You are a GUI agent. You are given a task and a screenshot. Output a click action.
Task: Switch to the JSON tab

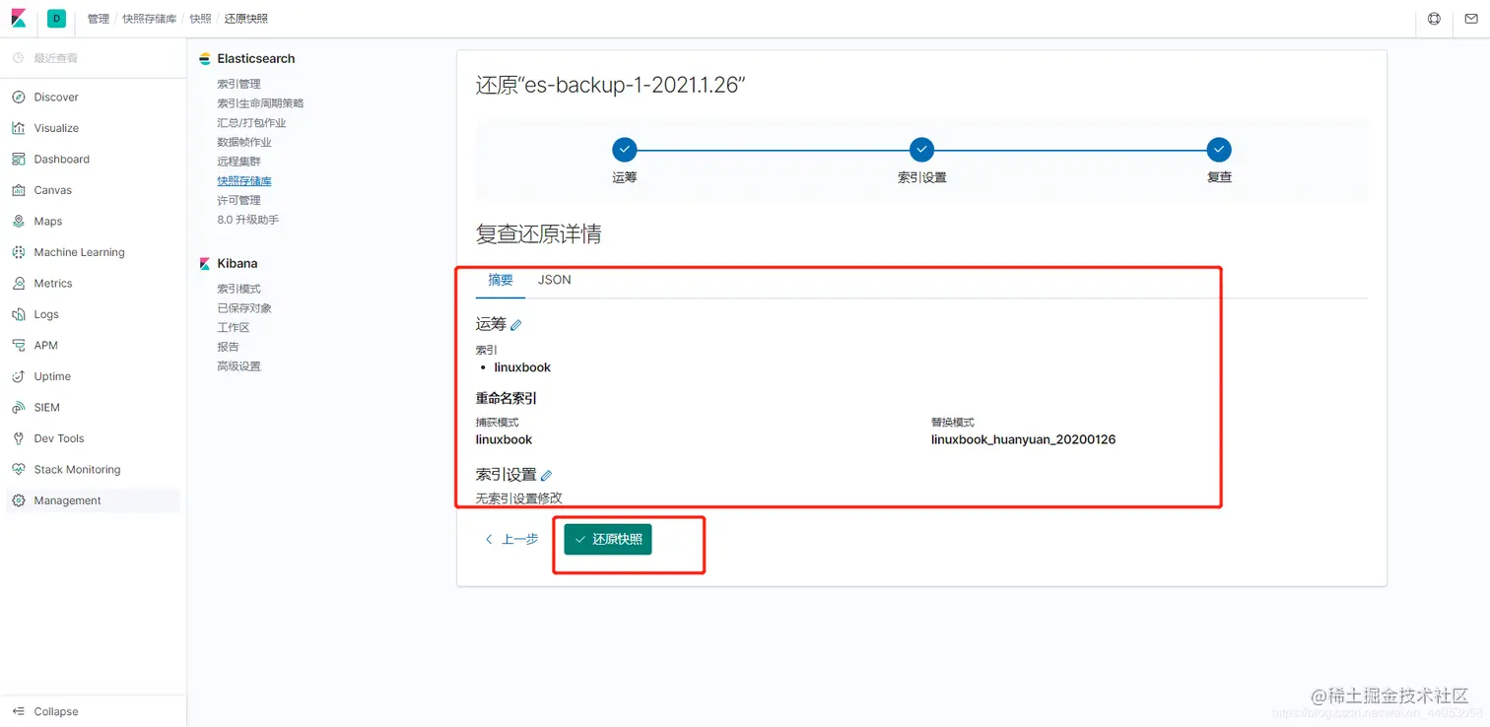(555, 280)
